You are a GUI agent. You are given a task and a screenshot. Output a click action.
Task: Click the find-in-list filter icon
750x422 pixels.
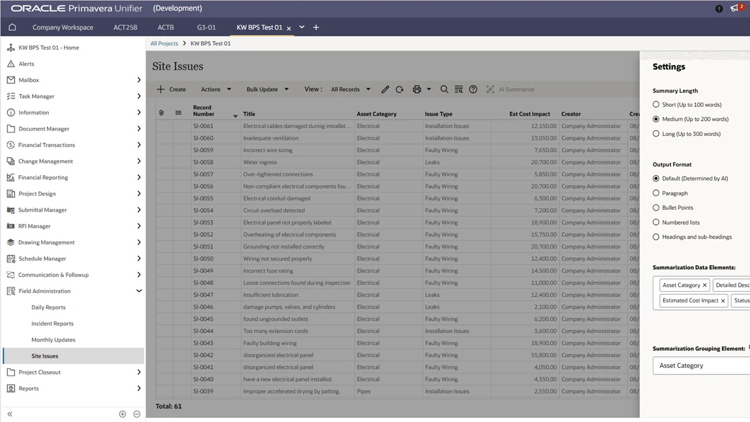click(459, 89)
